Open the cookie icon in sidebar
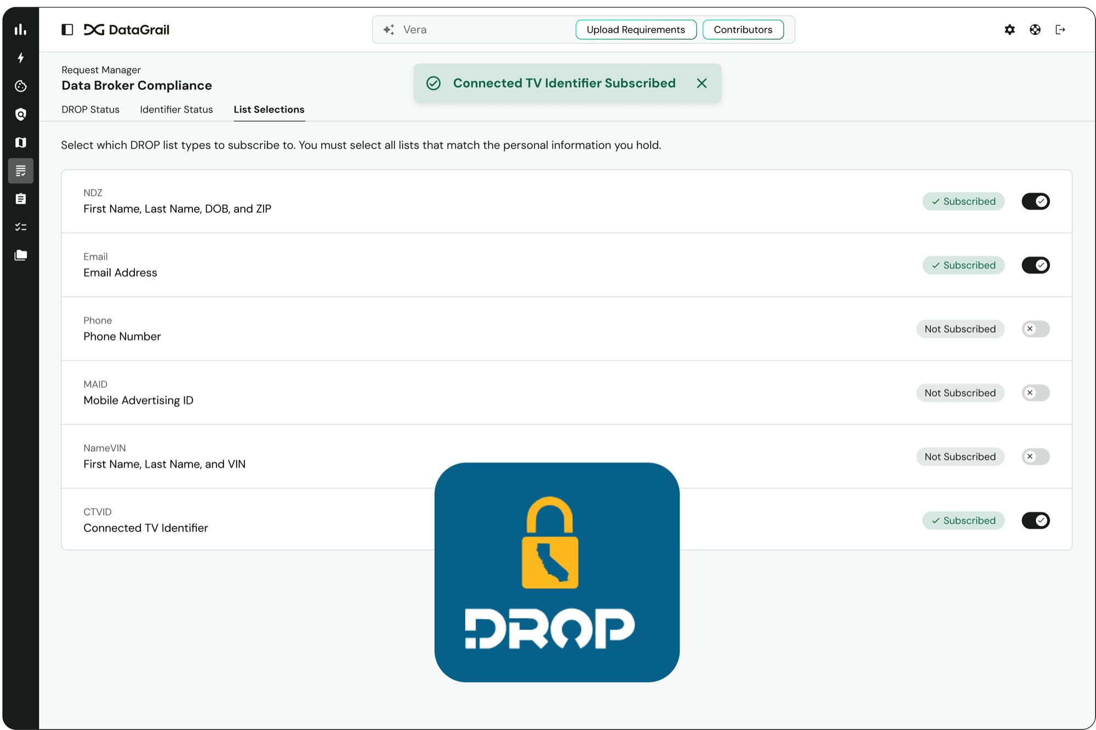This screenshot has height=730, width=1096. click(x=21, y=86)
